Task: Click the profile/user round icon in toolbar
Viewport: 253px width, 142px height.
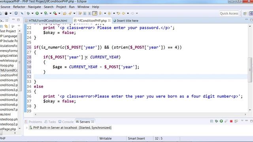Action: pos(6,13)
